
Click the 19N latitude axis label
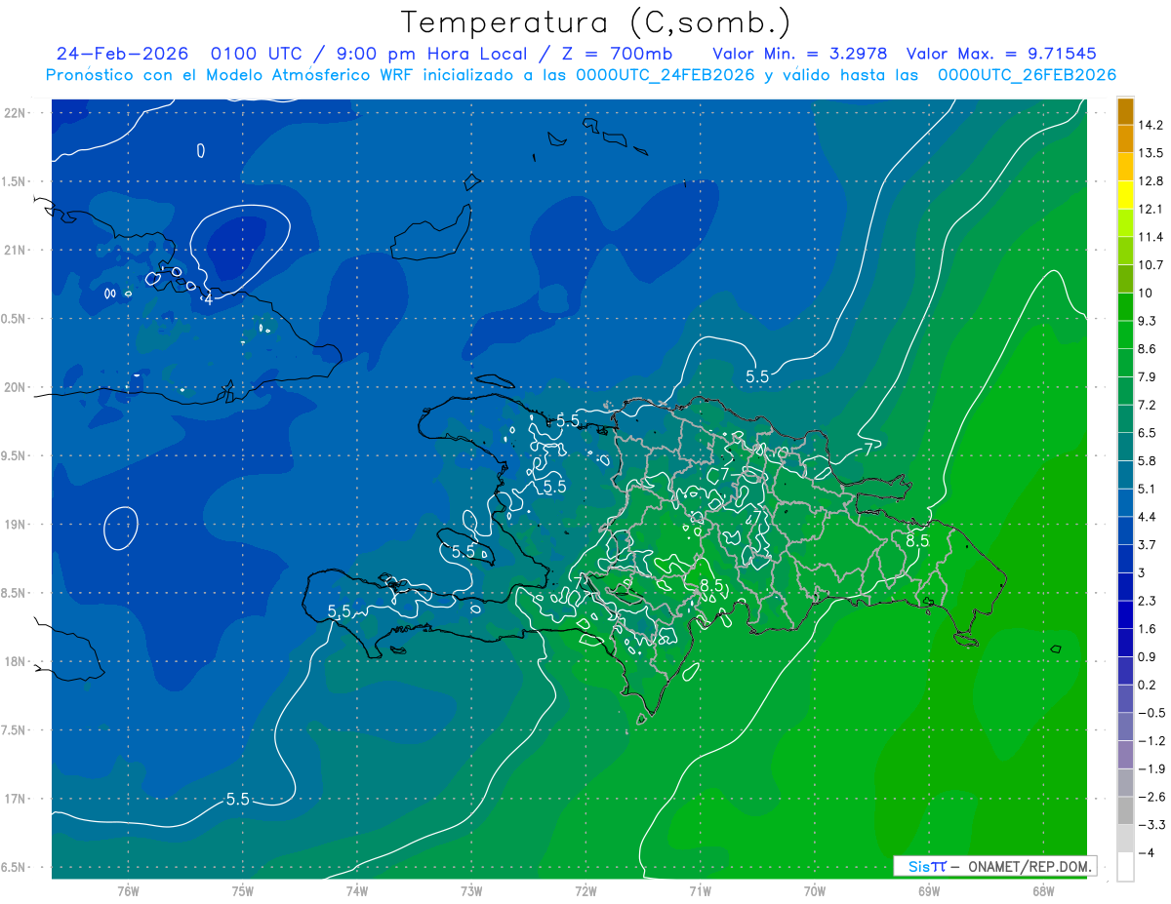tap(16, 525)
